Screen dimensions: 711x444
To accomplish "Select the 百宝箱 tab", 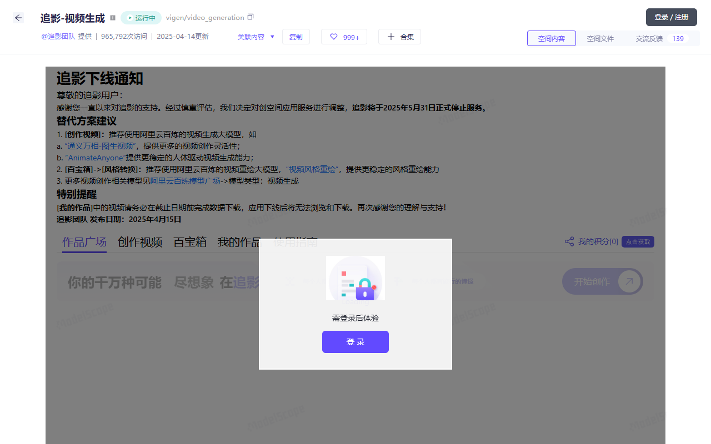I will coord(190,242).
